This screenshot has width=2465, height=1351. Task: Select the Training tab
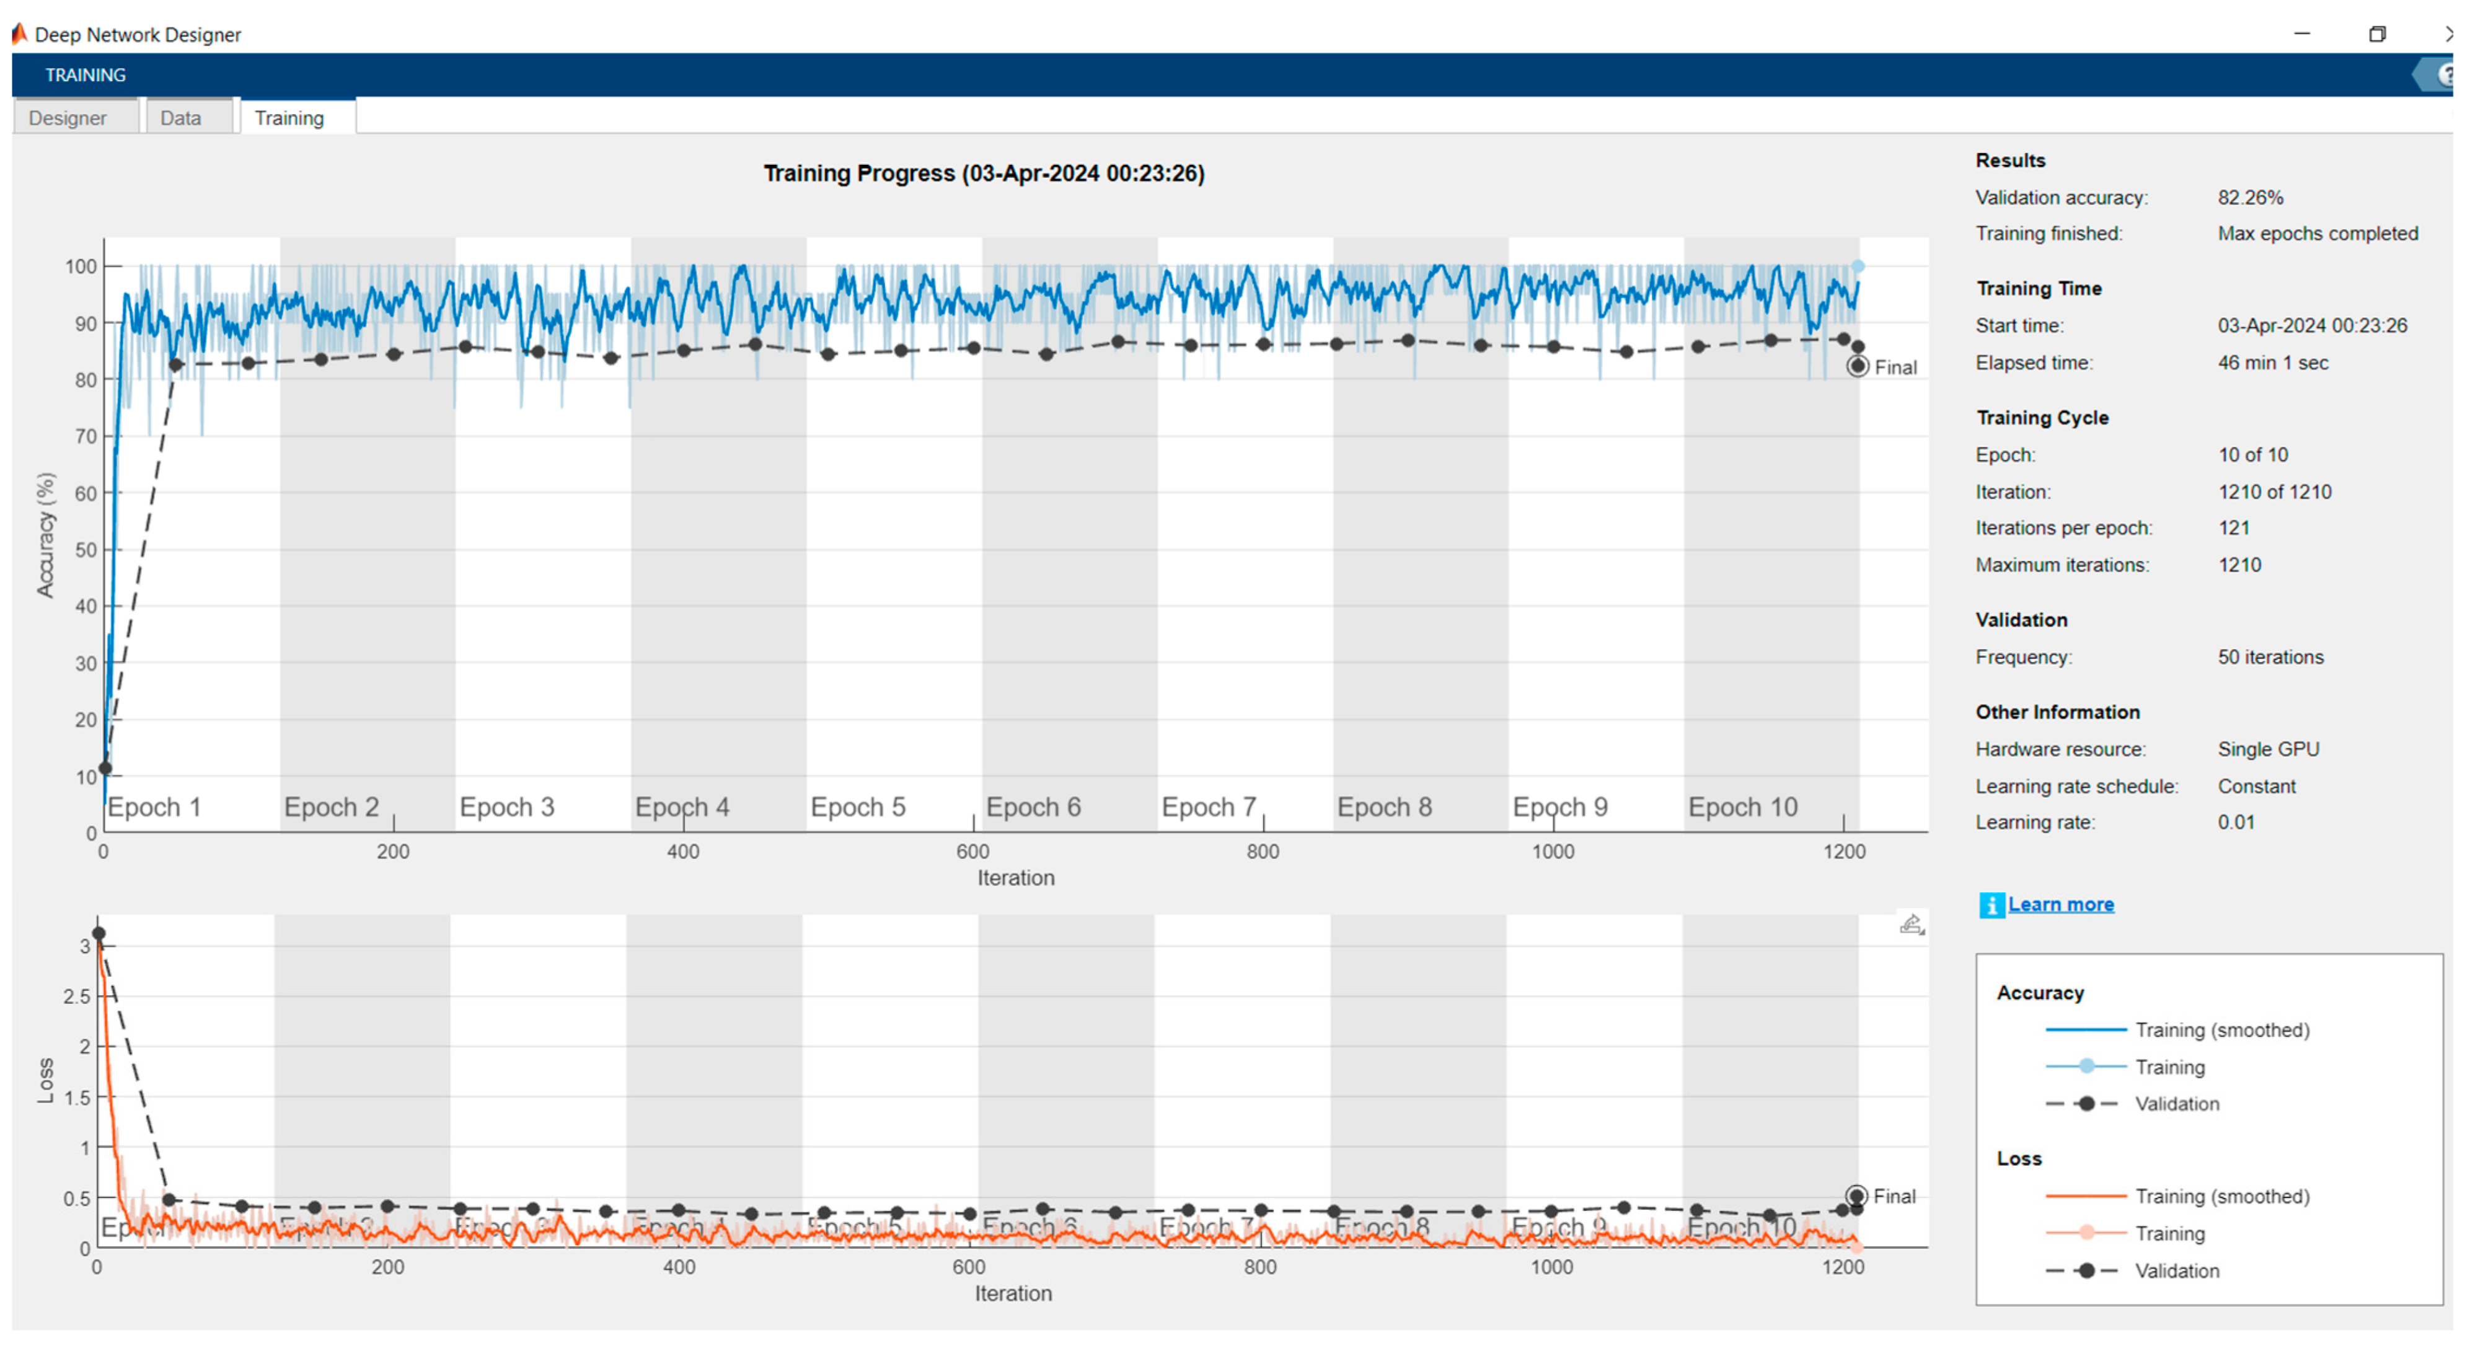[289, 118]
